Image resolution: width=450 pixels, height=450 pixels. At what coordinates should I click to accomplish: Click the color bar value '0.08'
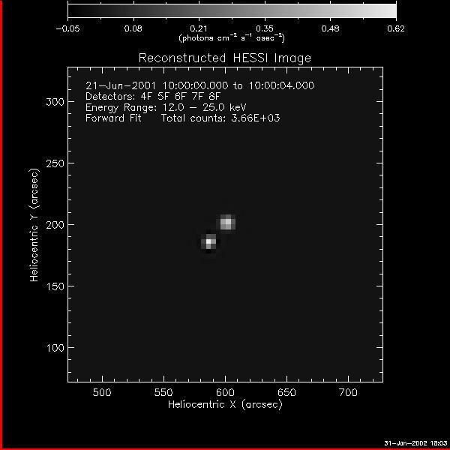coord(133,28)
